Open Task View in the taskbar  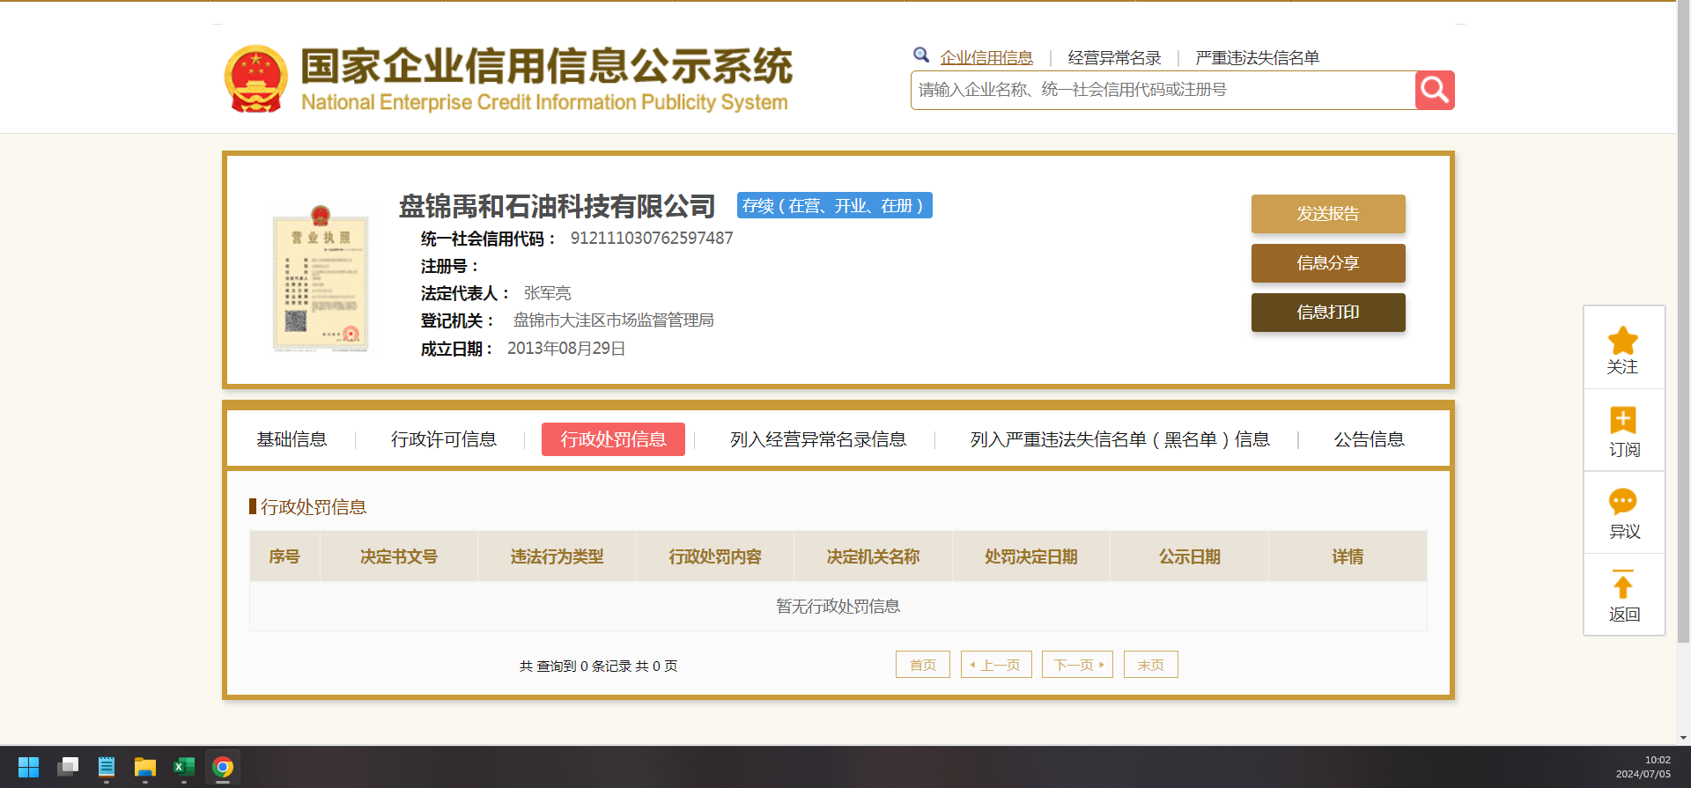[x=68, y=767]
